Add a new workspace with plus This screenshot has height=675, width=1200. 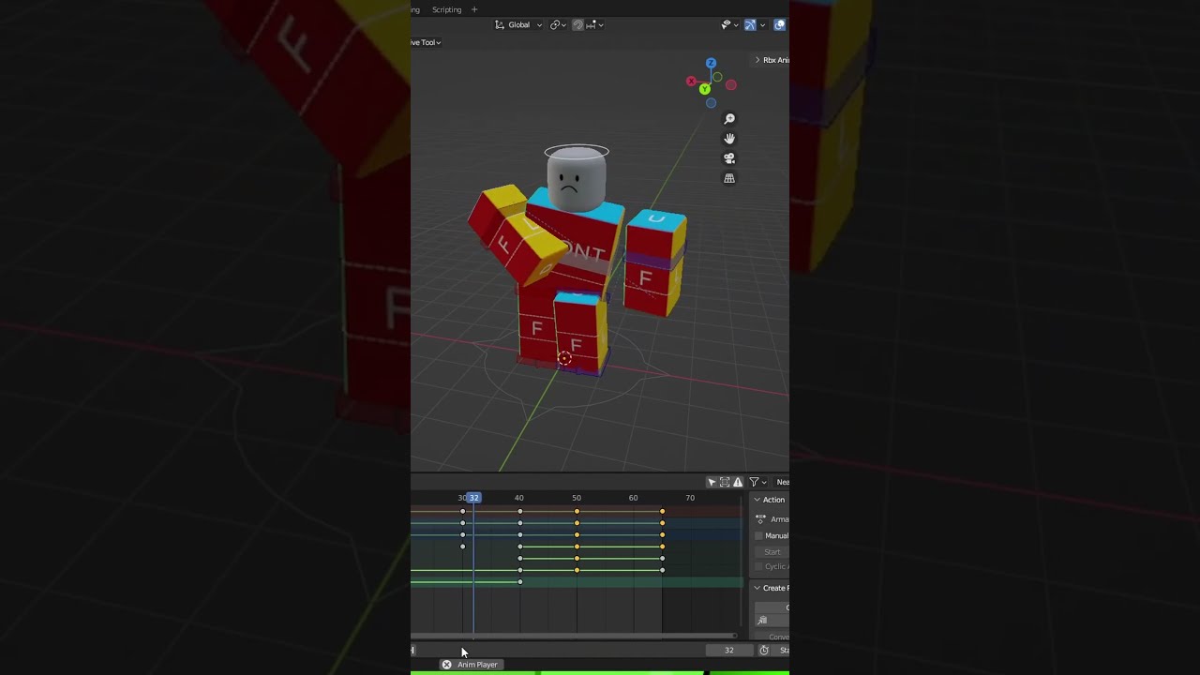coord(474,9)
